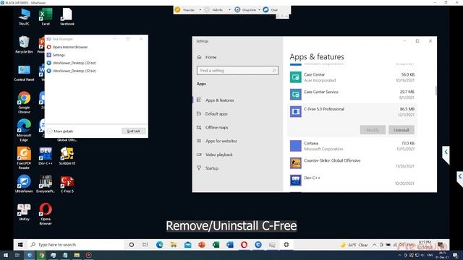Click Opera icon in the remote taskbar
Image resolution: width=463 pixels, height=260 pixels.
coord(244,245)
